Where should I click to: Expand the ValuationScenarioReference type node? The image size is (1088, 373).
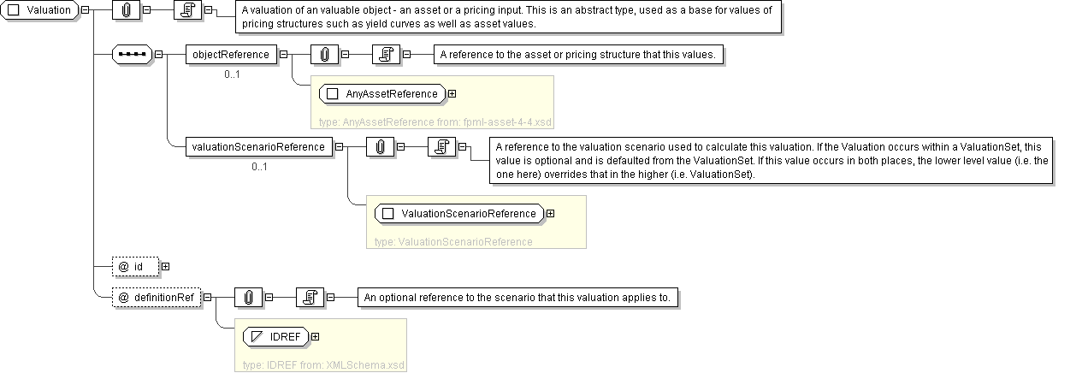pos(550,214)
